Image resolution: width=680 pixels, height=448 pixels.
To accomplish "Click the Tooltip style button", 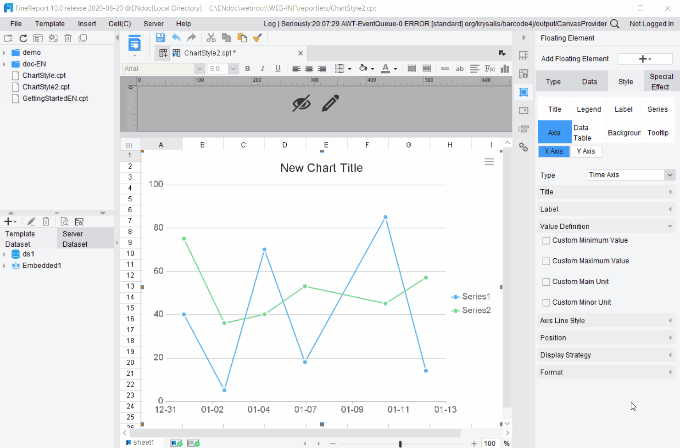I will point(658,133).
